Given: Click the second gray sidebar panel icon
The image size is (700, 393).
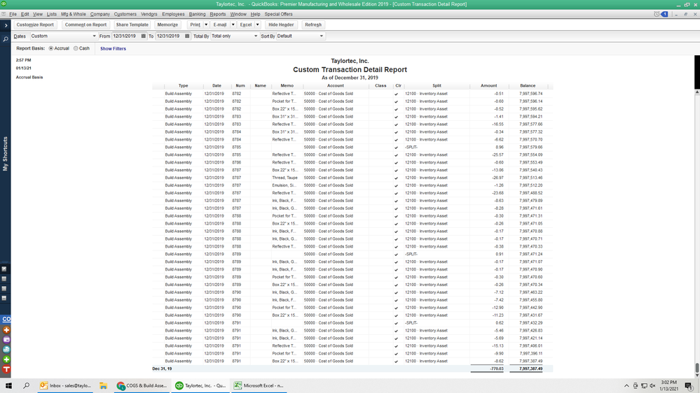Looking at the screenshot, I should click(x=4, y=279).
